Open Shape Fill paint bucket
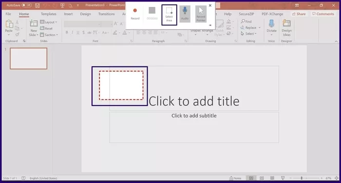This screenshot has height=183, width=341. [228, 21]
